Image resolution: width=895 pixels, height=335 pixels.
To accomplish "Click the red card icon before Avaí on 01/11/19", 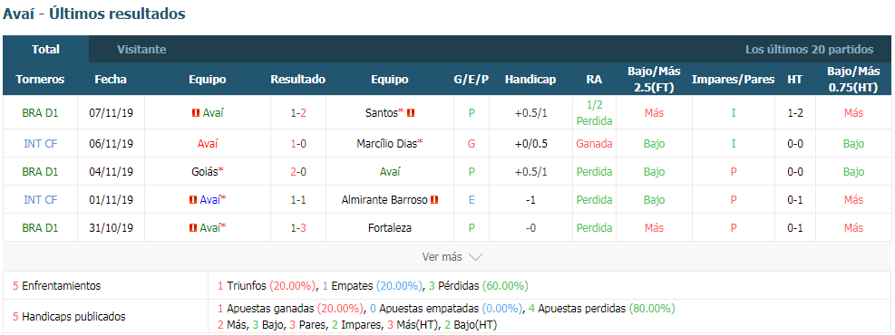I will (193, 199).
